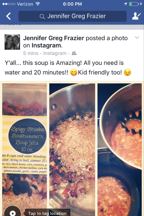Expand the post options chevron
144x216 pixels.
pos(137,38)
